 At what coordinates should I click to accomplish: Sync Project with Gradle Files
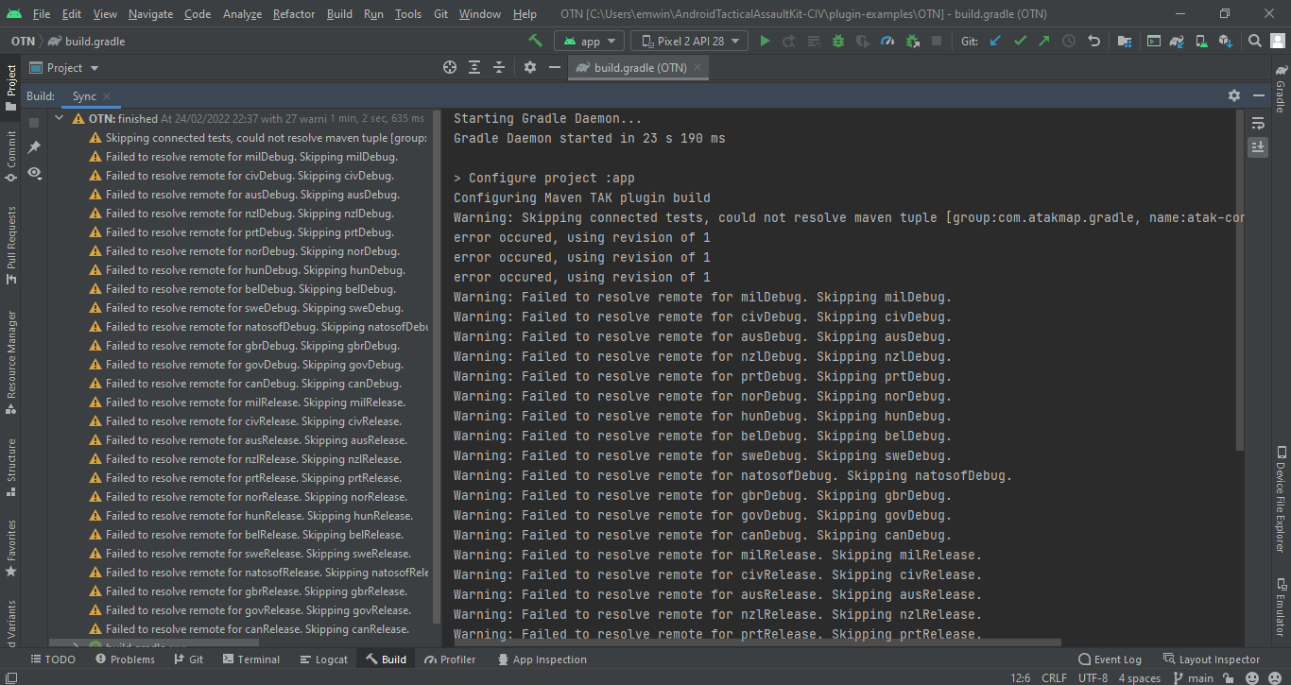click(x=1178, y=41)
